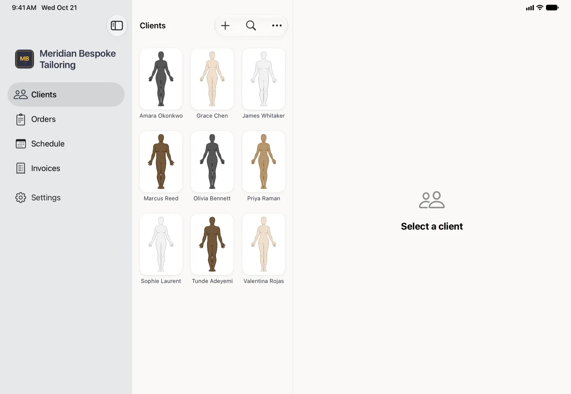
Task: Select Clients in the sidebar
Action: 66,94
